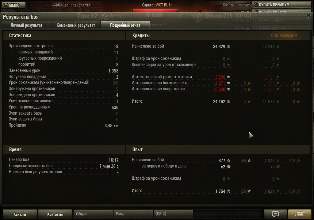
Task: Click the experience star next to 1 754
Action: [x=228, y=191]
